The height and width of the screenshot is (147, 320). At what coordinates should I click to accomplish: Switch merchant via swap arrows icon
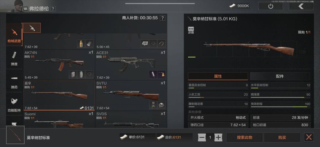pyautogui.click(x=25, y=9)
